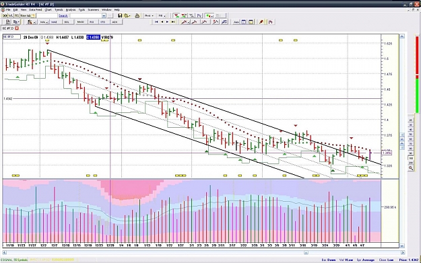Toggle the red-green trend triangles icon
This screenshot has height=263, width=421.
pos(176,16)
